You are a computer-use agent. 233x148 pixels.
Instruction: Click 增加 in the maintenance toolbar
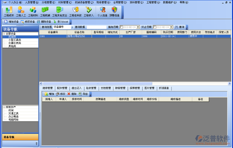pos(49,94)
